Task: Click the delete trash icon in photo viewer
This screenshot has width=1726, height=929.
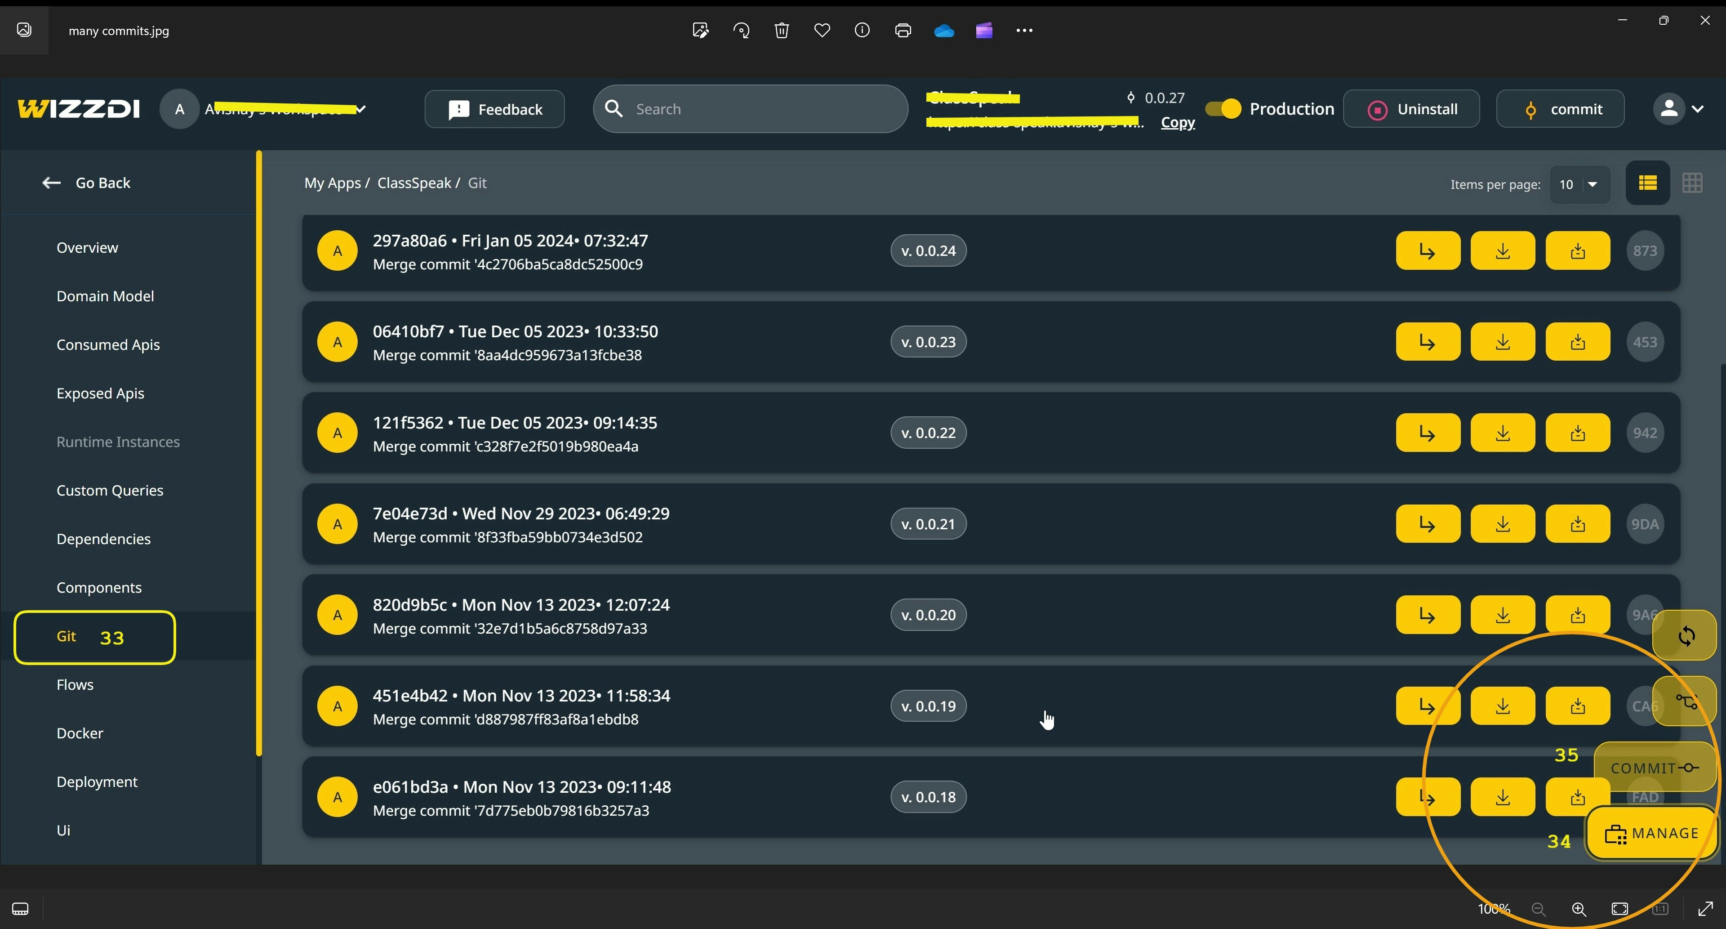Action: click(781, 30)
